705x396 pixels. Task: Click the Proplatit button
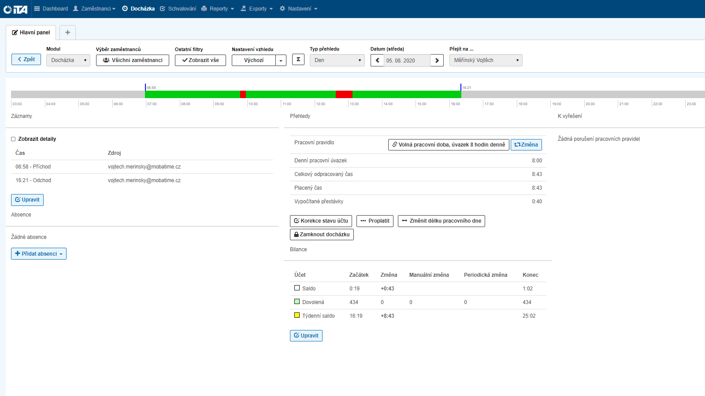click(375, 221)
